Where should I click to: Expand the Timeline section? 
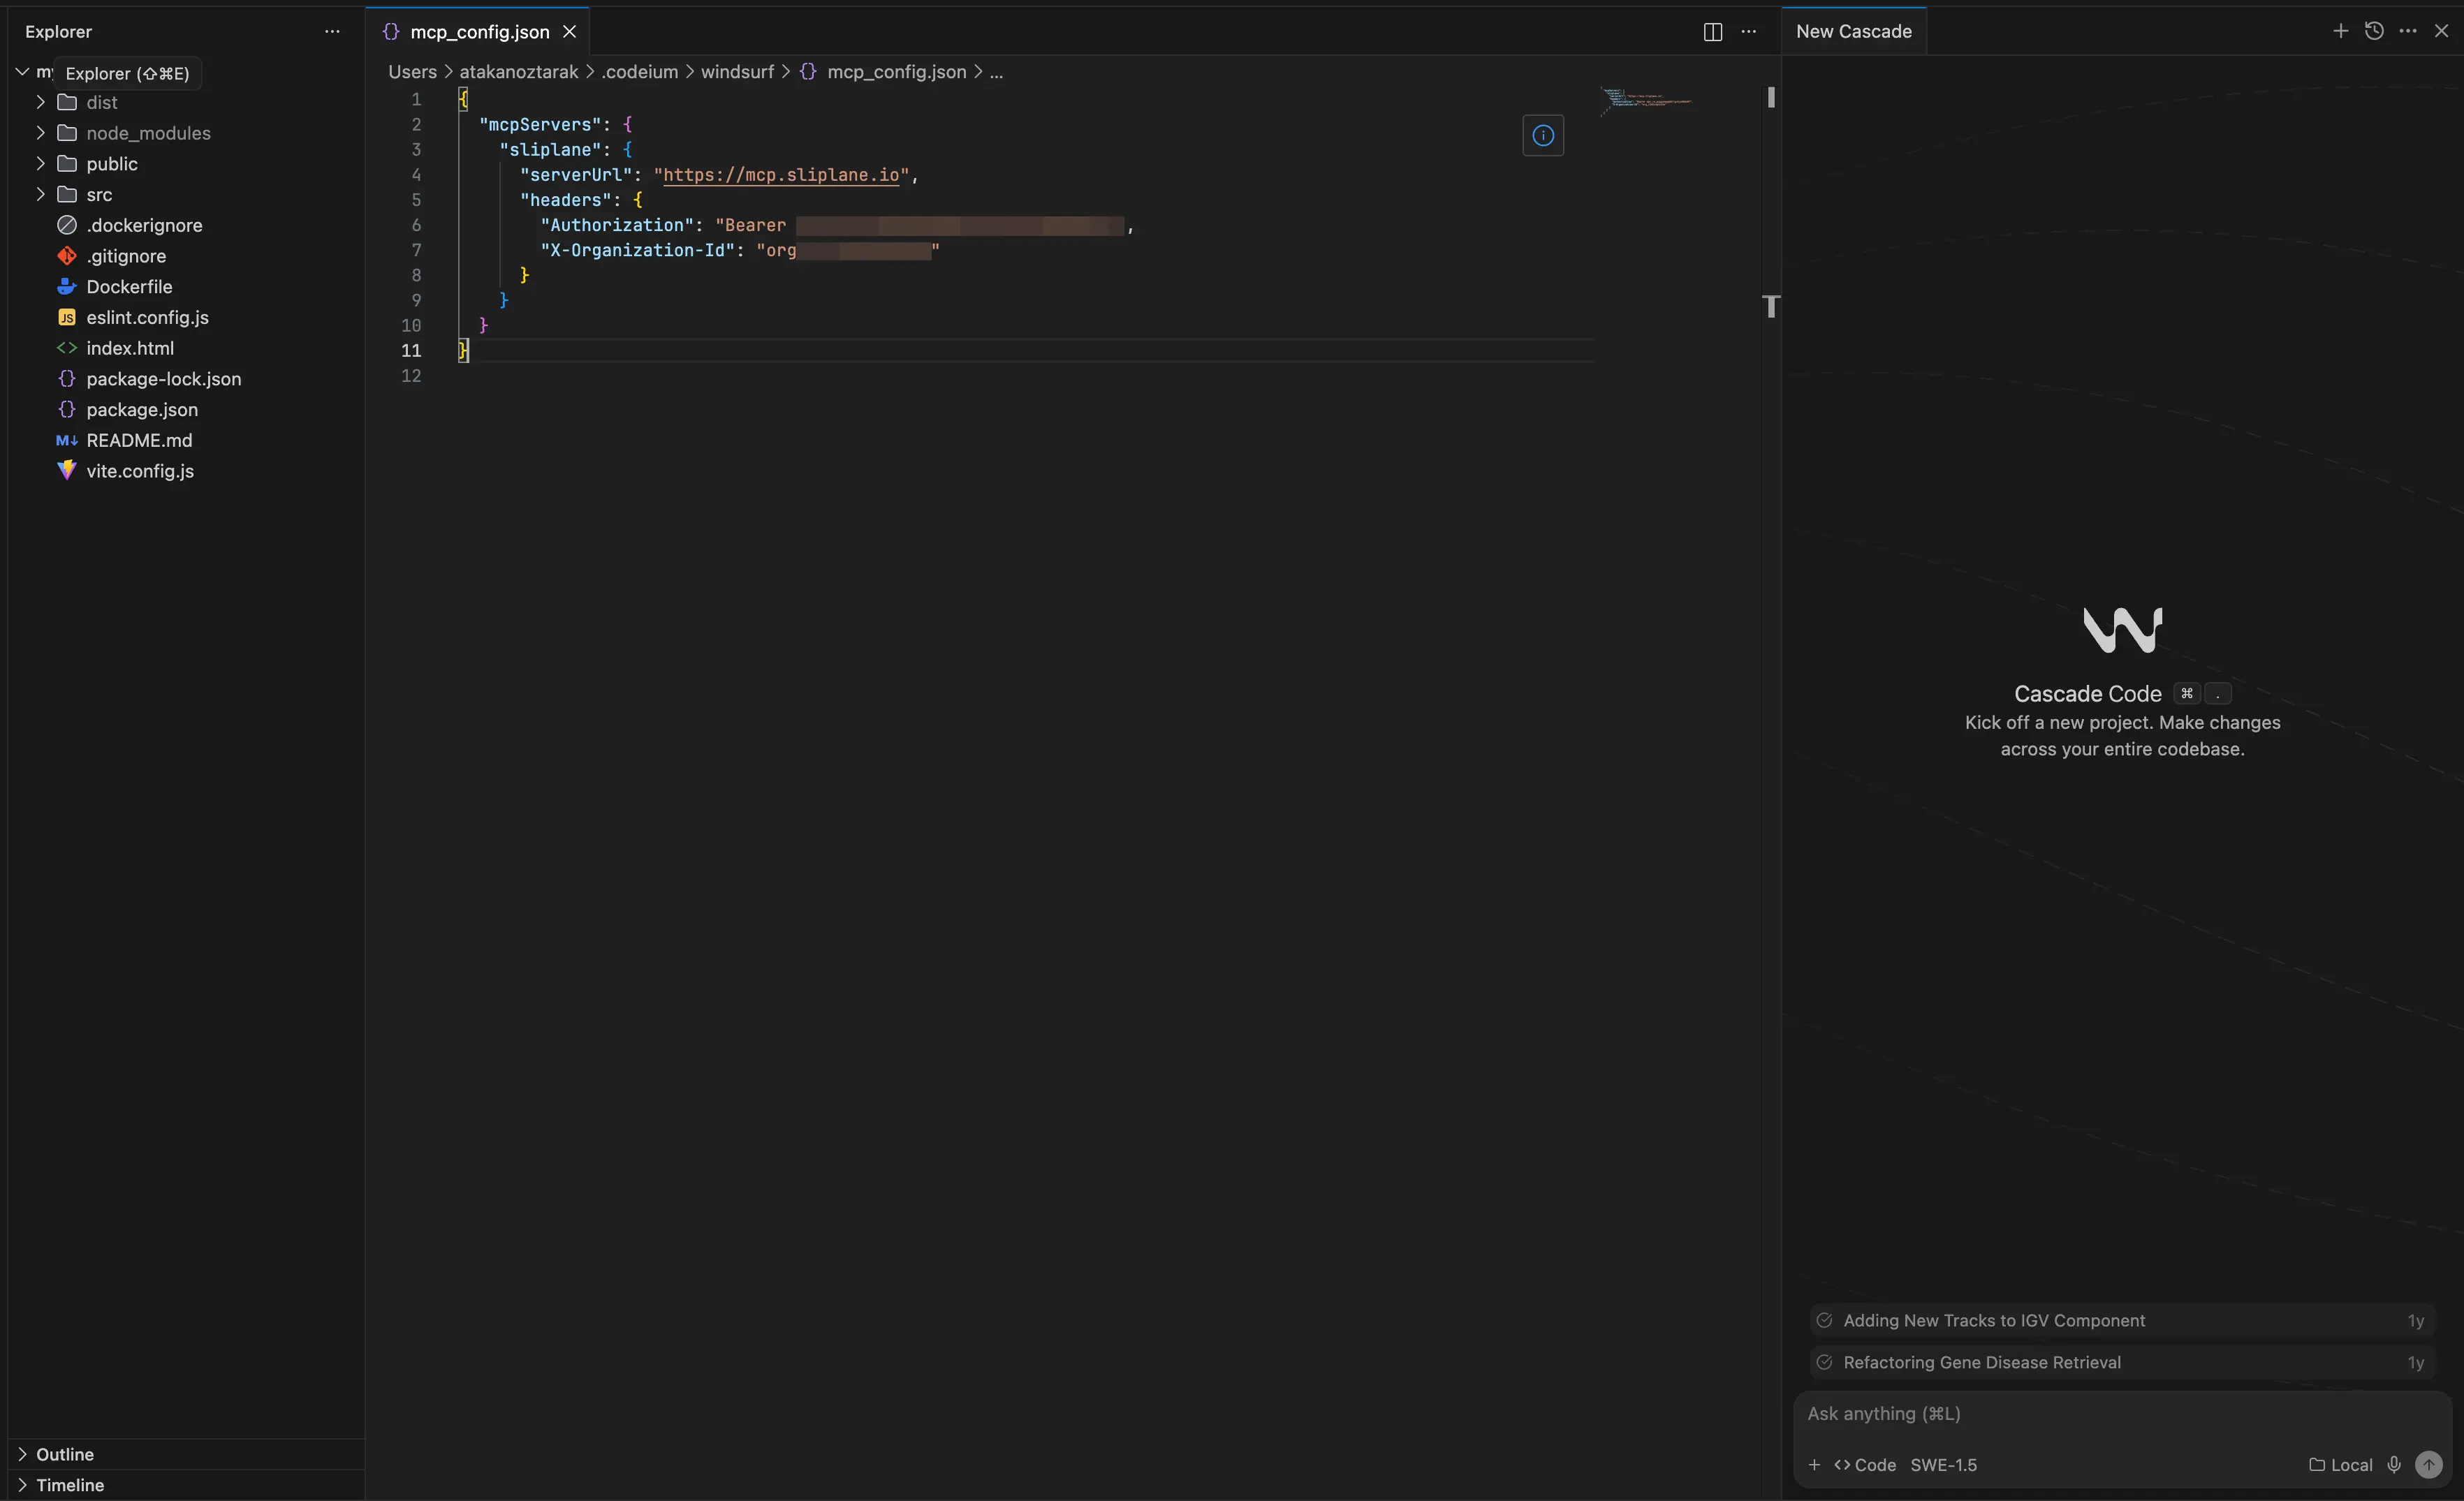coord(70,1485)
